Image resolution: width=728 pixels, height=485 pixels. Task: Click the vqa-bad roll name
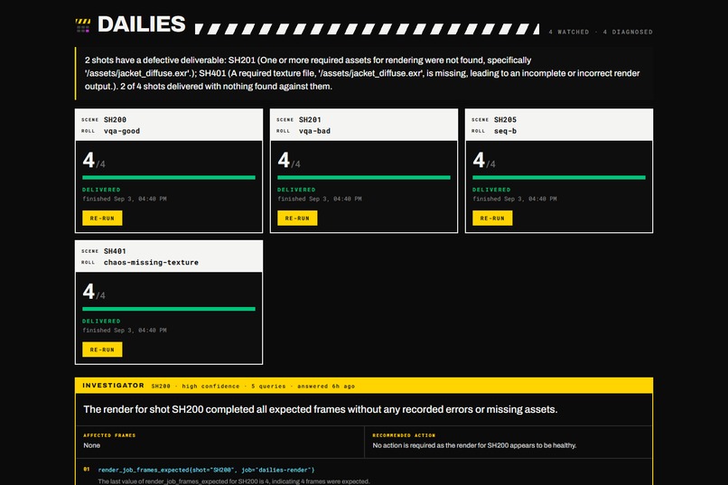pos(314,131)
